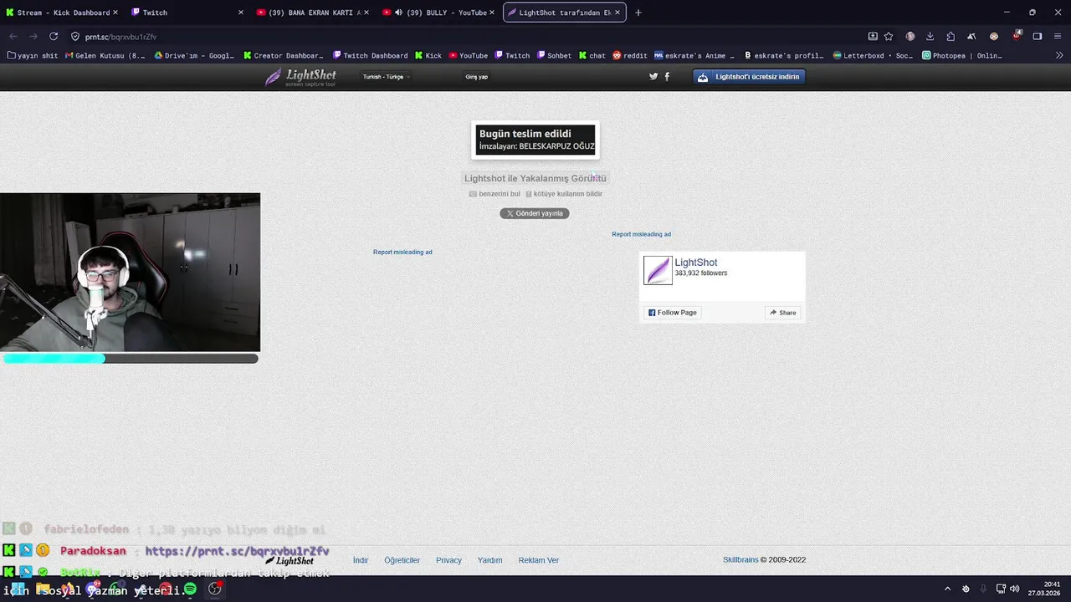The image size is (1071, 602).
Task: Click benzerini bul link
Action: [495, 194]
